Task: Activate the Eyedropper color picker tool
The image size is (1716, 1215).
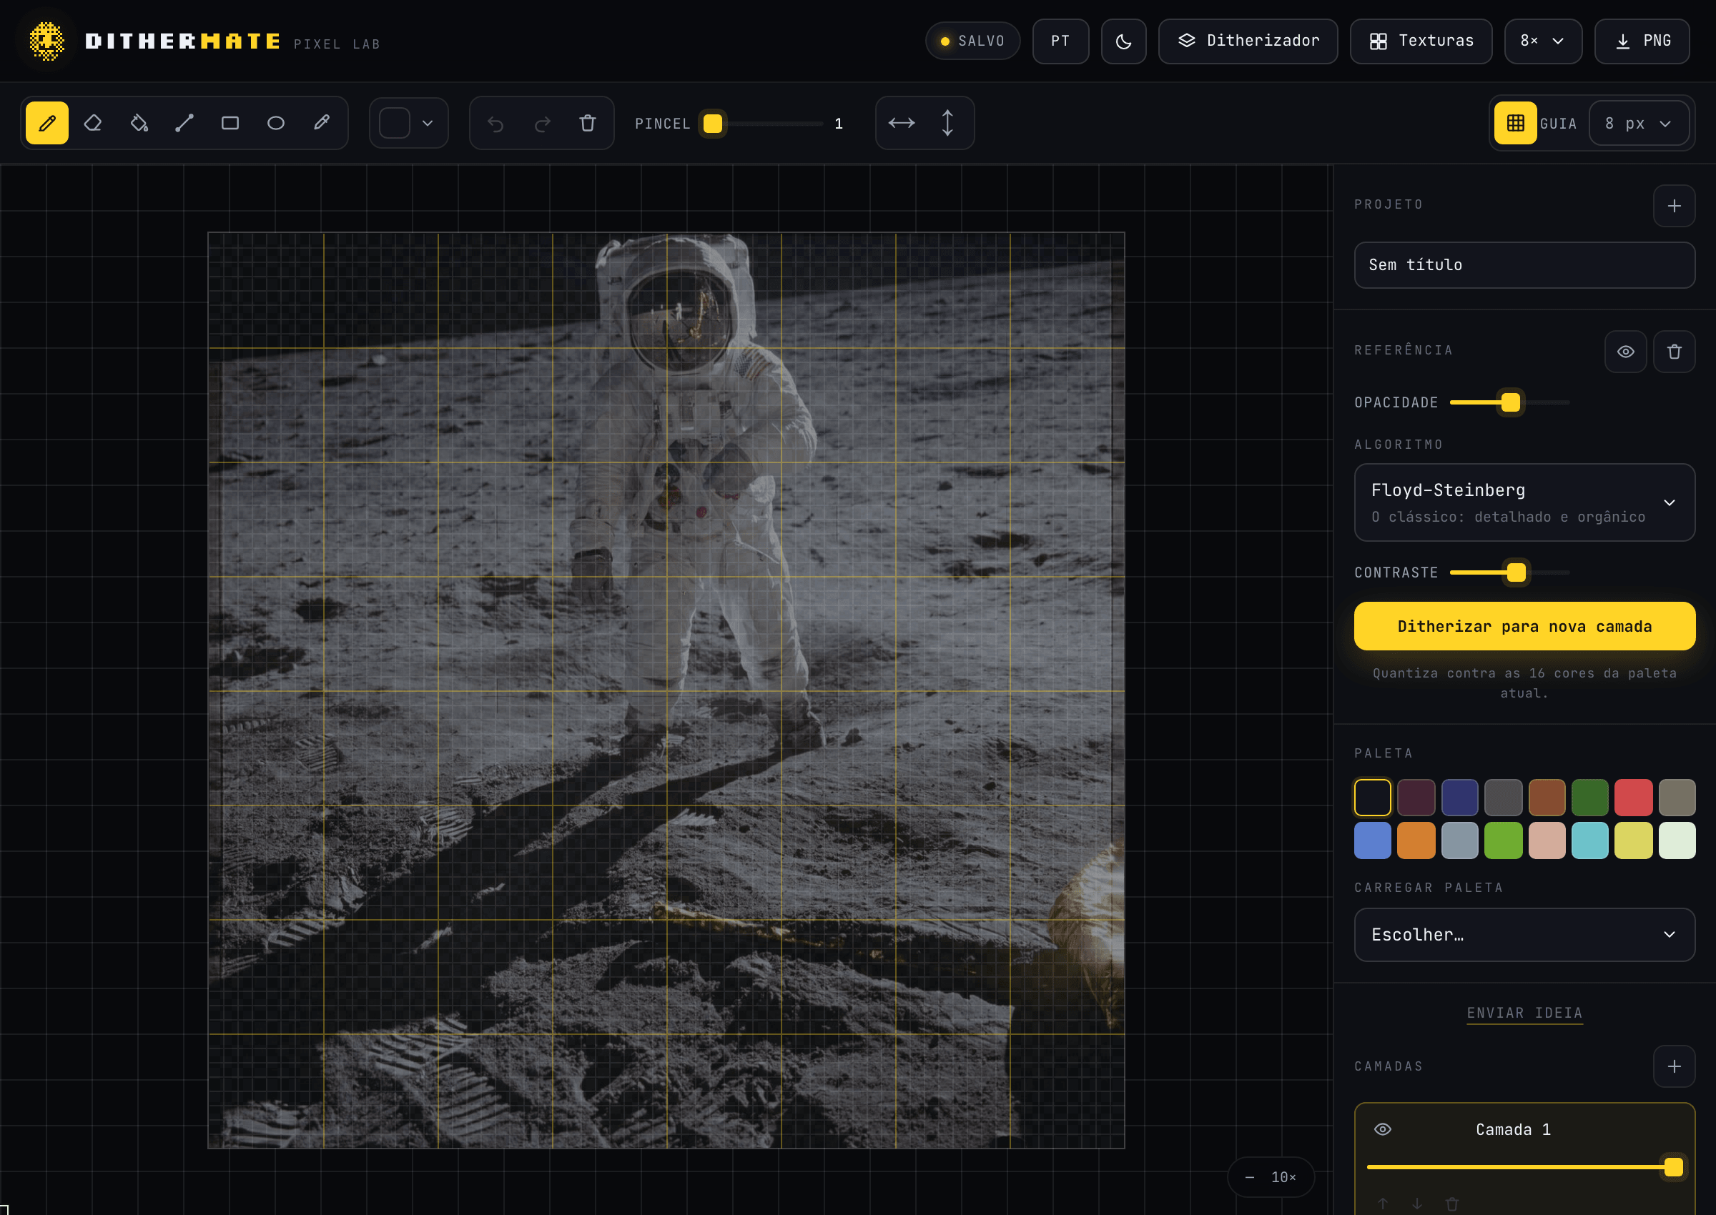Action: 322,123
